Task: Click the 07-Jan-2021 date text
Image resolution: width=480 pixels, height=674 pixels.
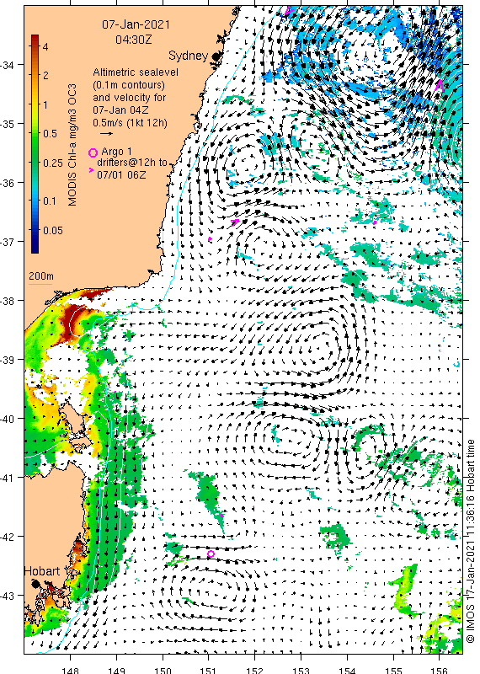Action: pyautogui.click(x=136, y=24)
